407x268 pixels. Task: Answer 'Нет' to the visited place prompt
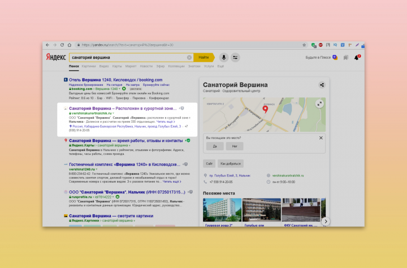coord(235,146)
